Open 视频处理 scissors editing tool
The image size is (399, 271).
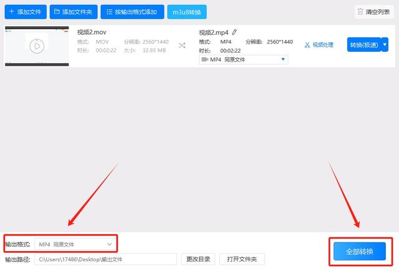pos(319,45)
